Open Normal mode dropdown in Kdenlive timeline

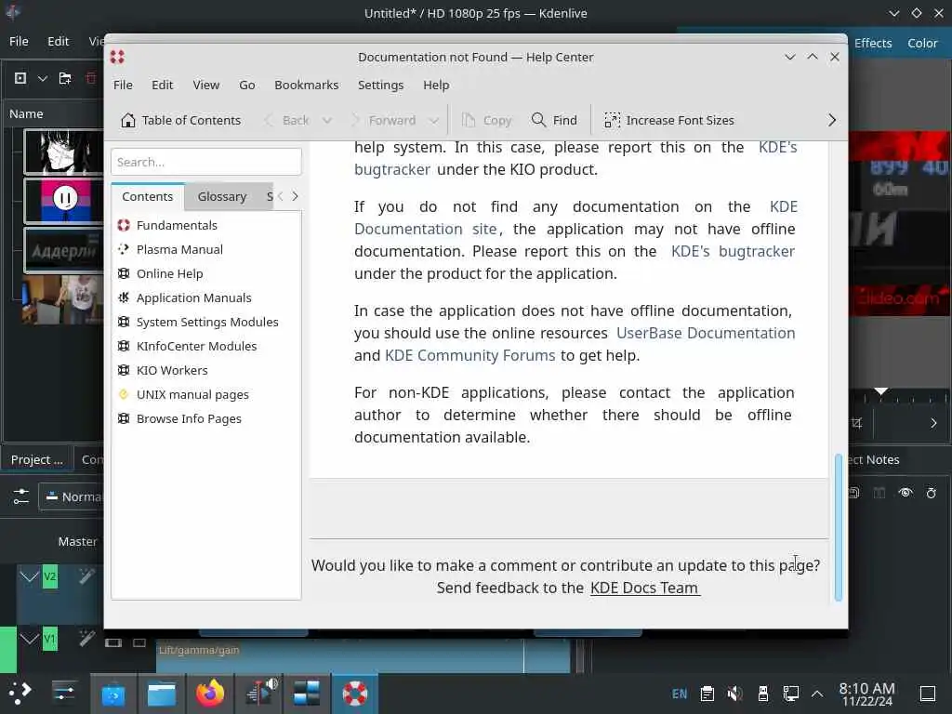72,496
